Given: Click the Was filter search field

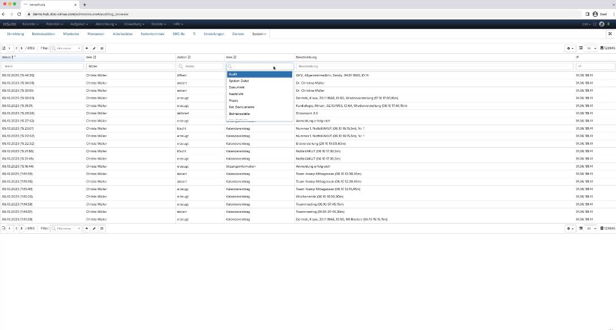Looking at the screenshot, I should tap(260, 66).
